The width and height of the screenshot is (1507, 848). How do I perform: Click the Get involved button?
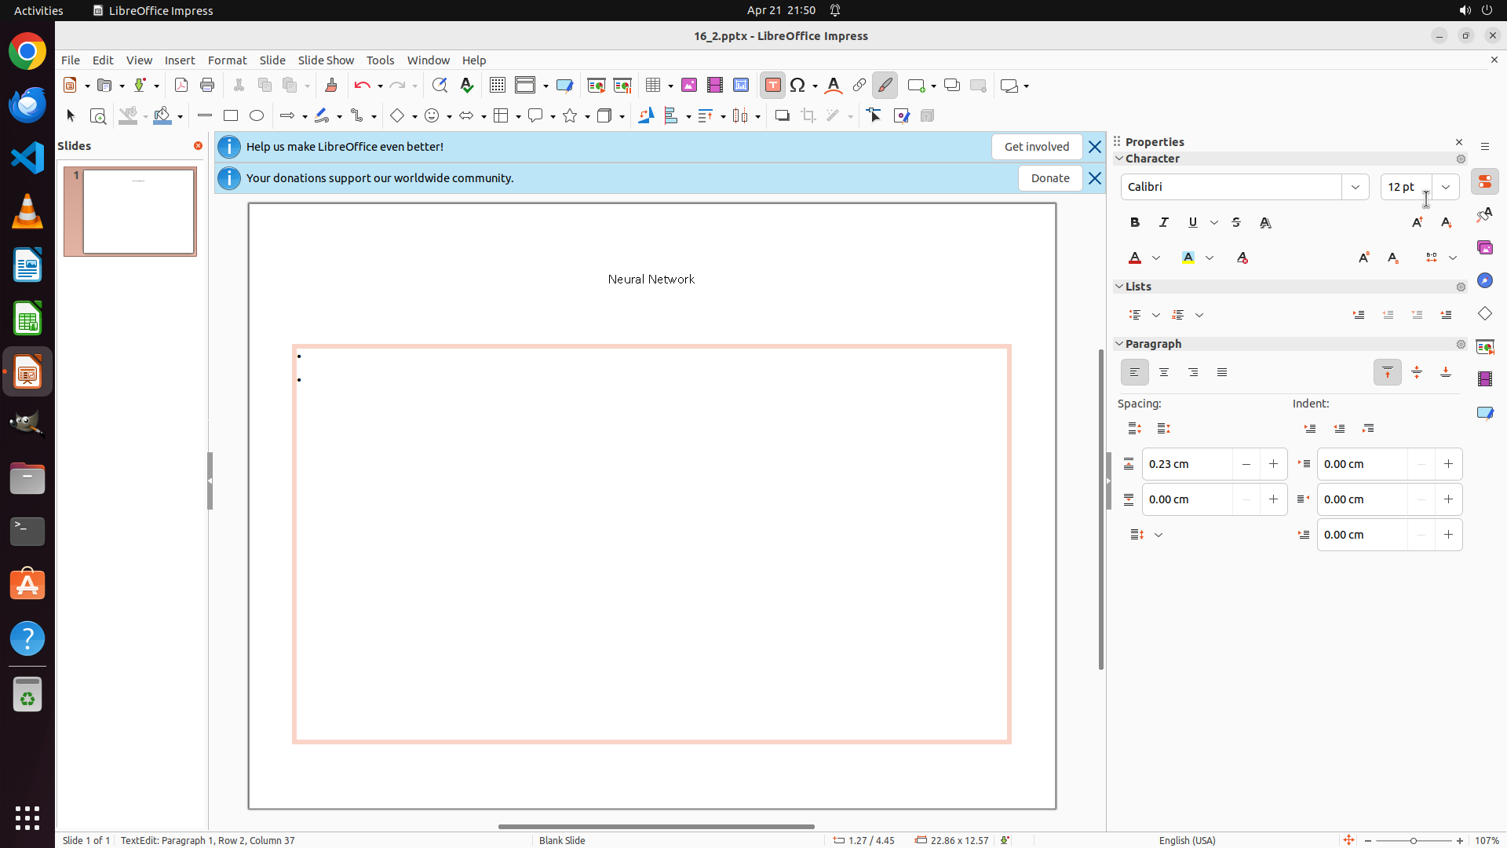(1036, 147)
